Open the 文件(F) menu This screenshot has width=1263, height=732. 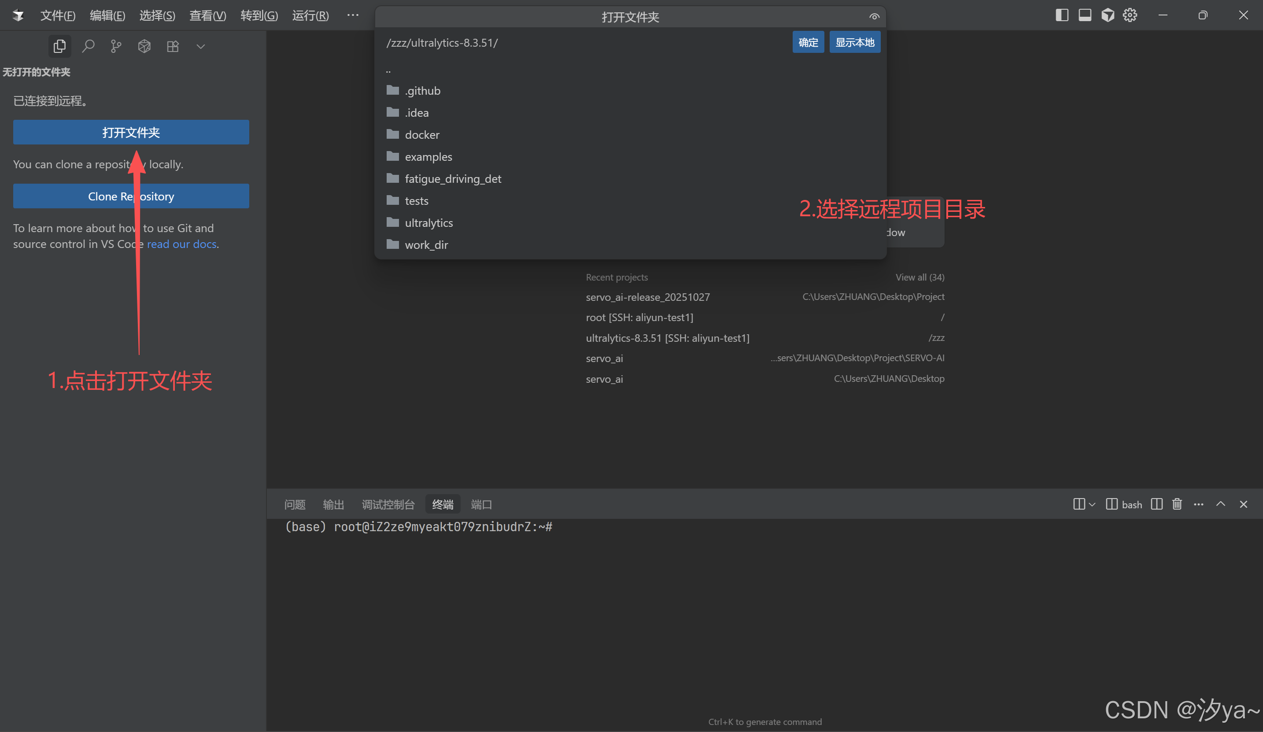[x=58, y=15]
